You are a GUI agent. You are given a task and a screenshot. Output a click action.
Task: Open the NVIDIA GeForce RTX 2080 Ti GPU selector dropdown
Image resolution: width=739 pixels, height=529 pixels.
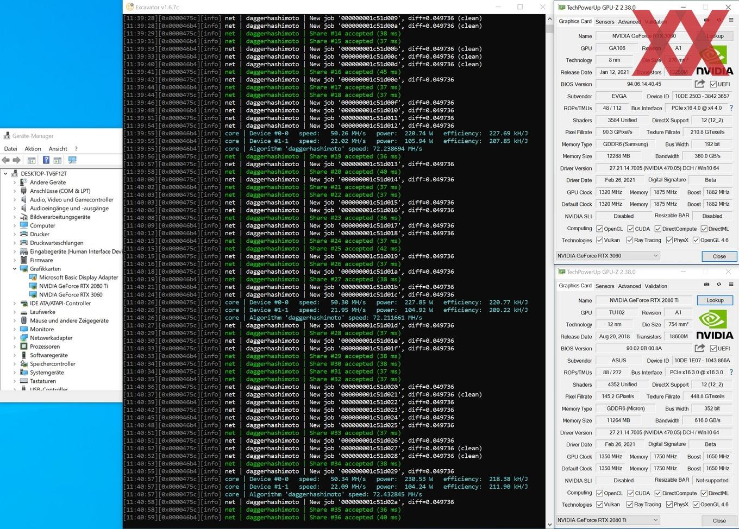click(608, 520)
